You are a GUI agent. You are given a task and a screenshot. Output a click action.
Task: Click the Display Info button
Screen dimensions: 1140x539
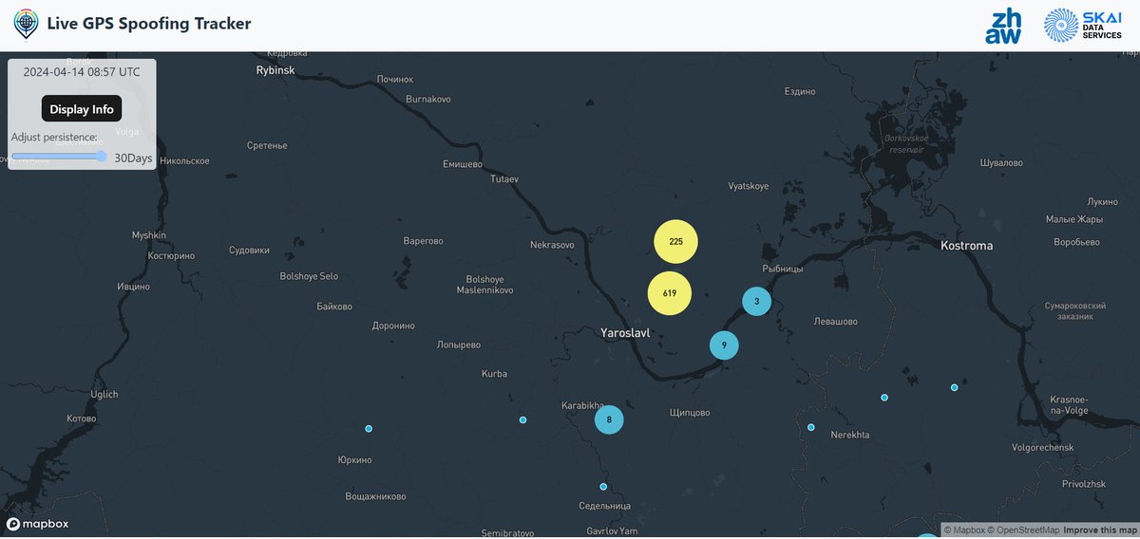[82, 109]
